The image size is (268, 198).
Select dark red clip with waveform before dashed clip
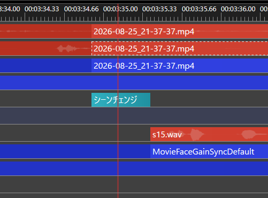coord(45,48)
